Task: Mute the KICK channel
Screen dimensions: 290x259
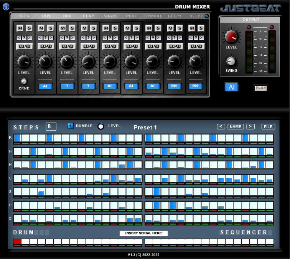Action: (20, 28)
